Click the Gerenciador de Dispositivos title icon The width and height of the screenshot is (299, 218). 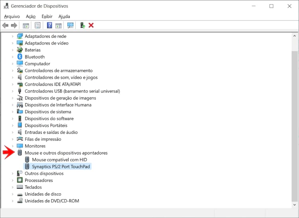6,6
